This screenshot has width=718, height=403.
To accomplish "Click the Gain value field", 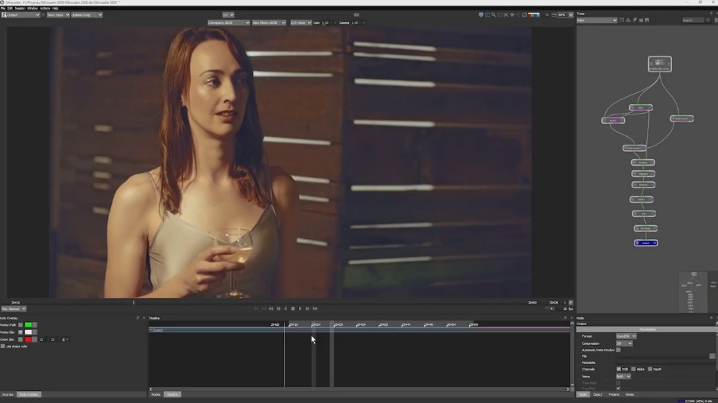I will pyautogui.click(x=325, y=22).
